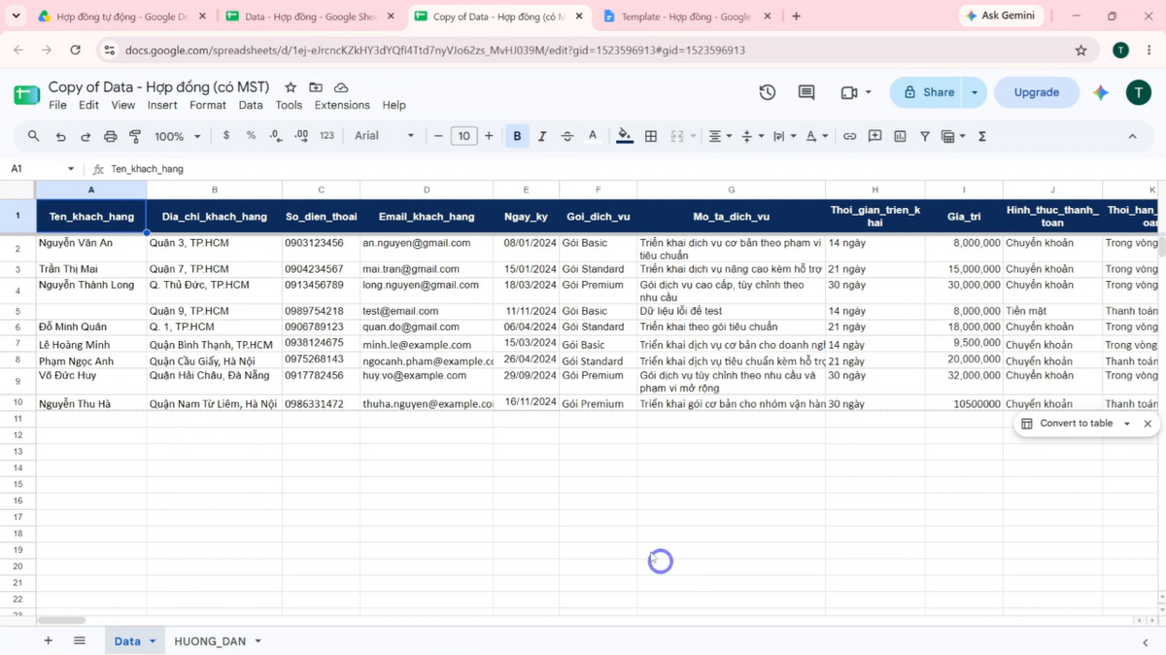1166x655 pixels.
Task: Open the text color picker
Action: 593,136
